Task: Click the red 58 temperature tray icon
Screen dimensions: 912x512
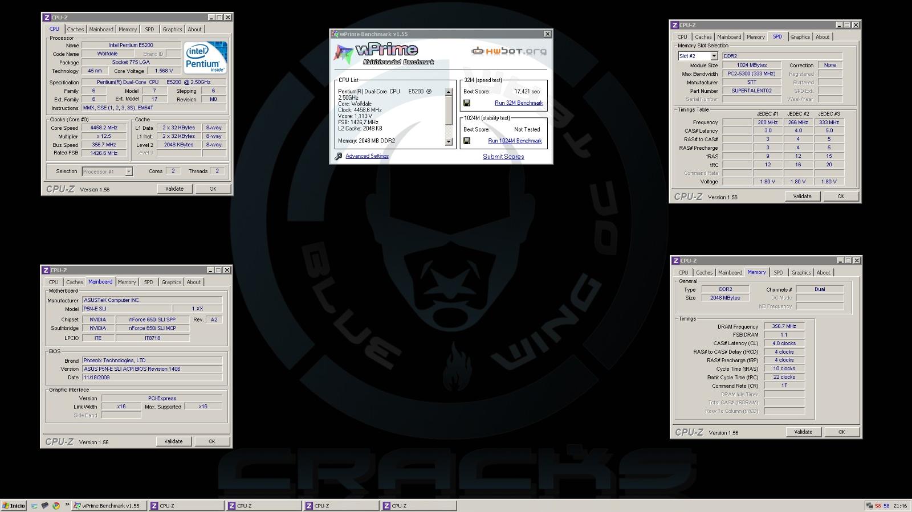Action: (878, 506)
